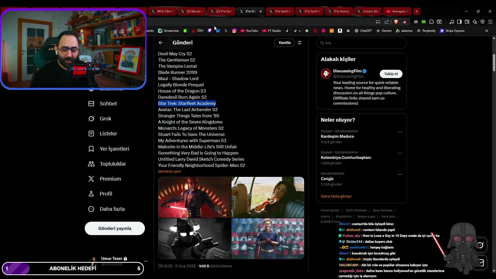The width and height of the screenshot is (496, 279).
Task: Open DiscussingFilm profile avatar
Action: click(x=326, y=74)
